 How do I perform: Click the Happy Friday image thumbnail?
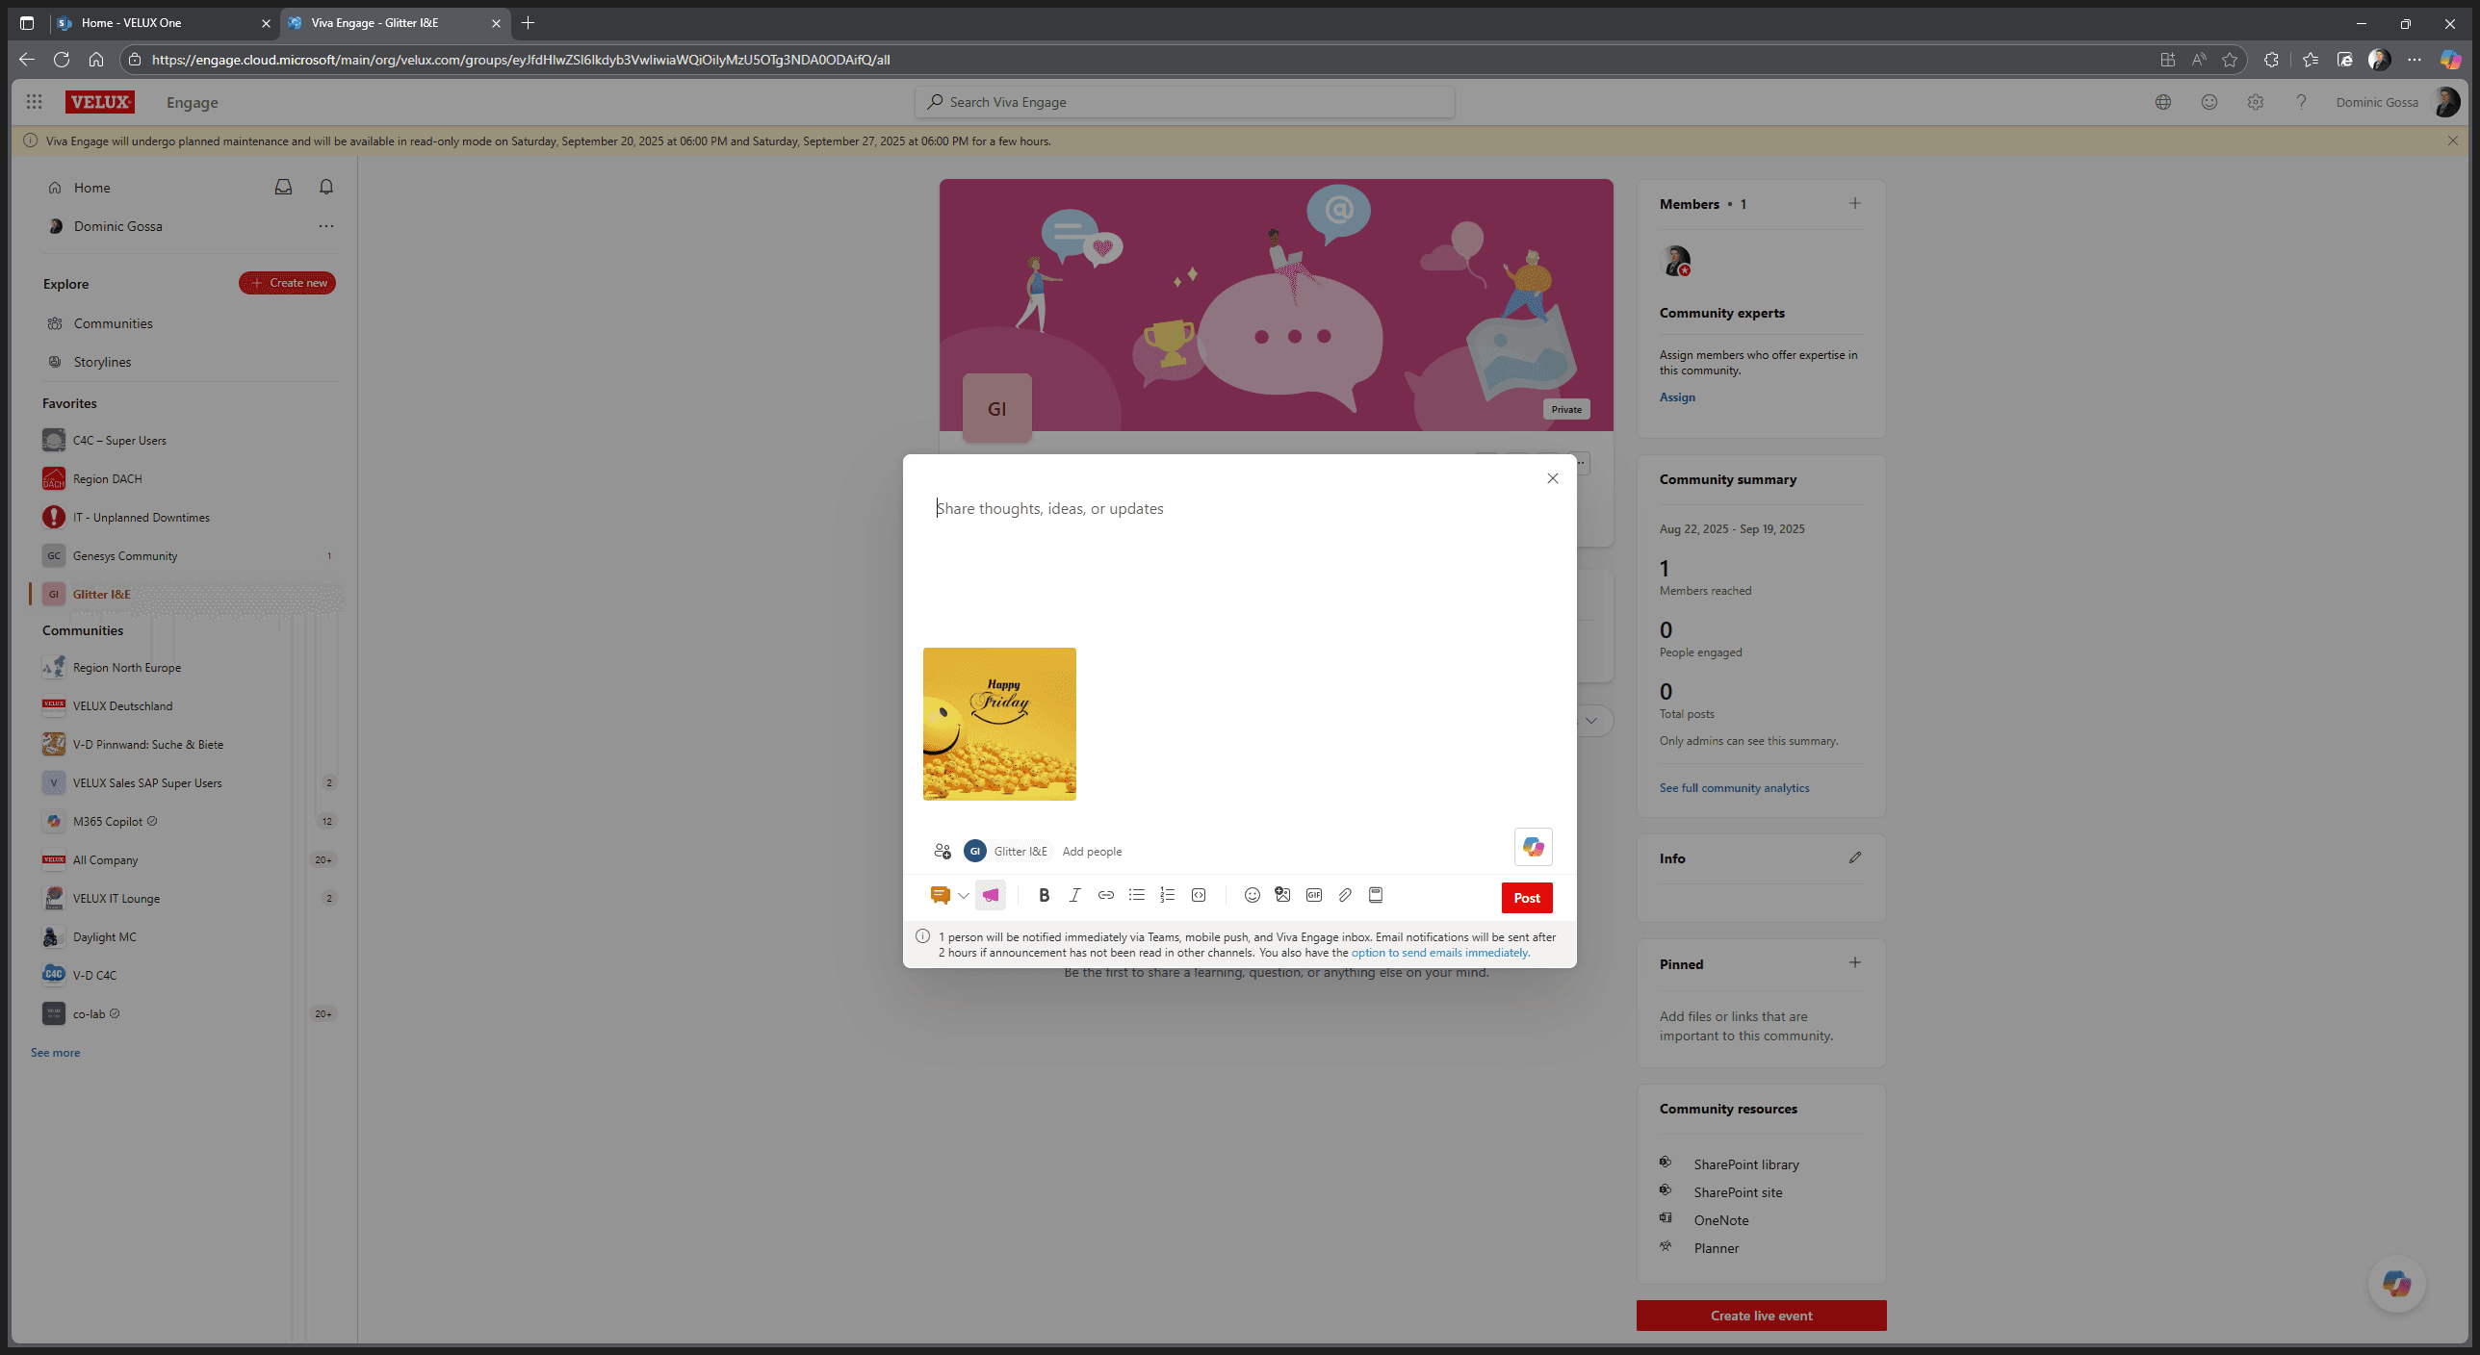[999, 724]
